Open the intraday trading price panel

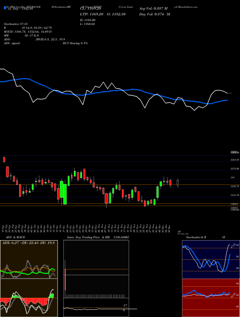point(96,279)
